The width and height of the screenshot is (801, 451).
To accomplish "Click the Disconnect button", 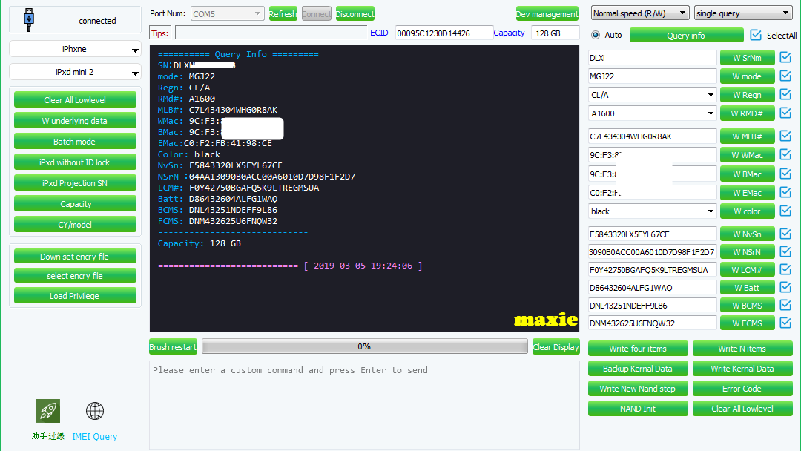I will (x=355, y=14).
